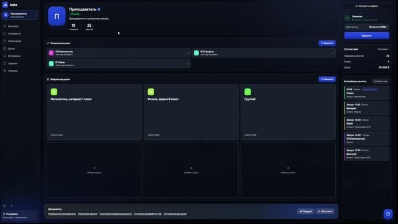Screen dimensions: 398x224
Task: Click the Mate logo icon
Action: [5, 4]
